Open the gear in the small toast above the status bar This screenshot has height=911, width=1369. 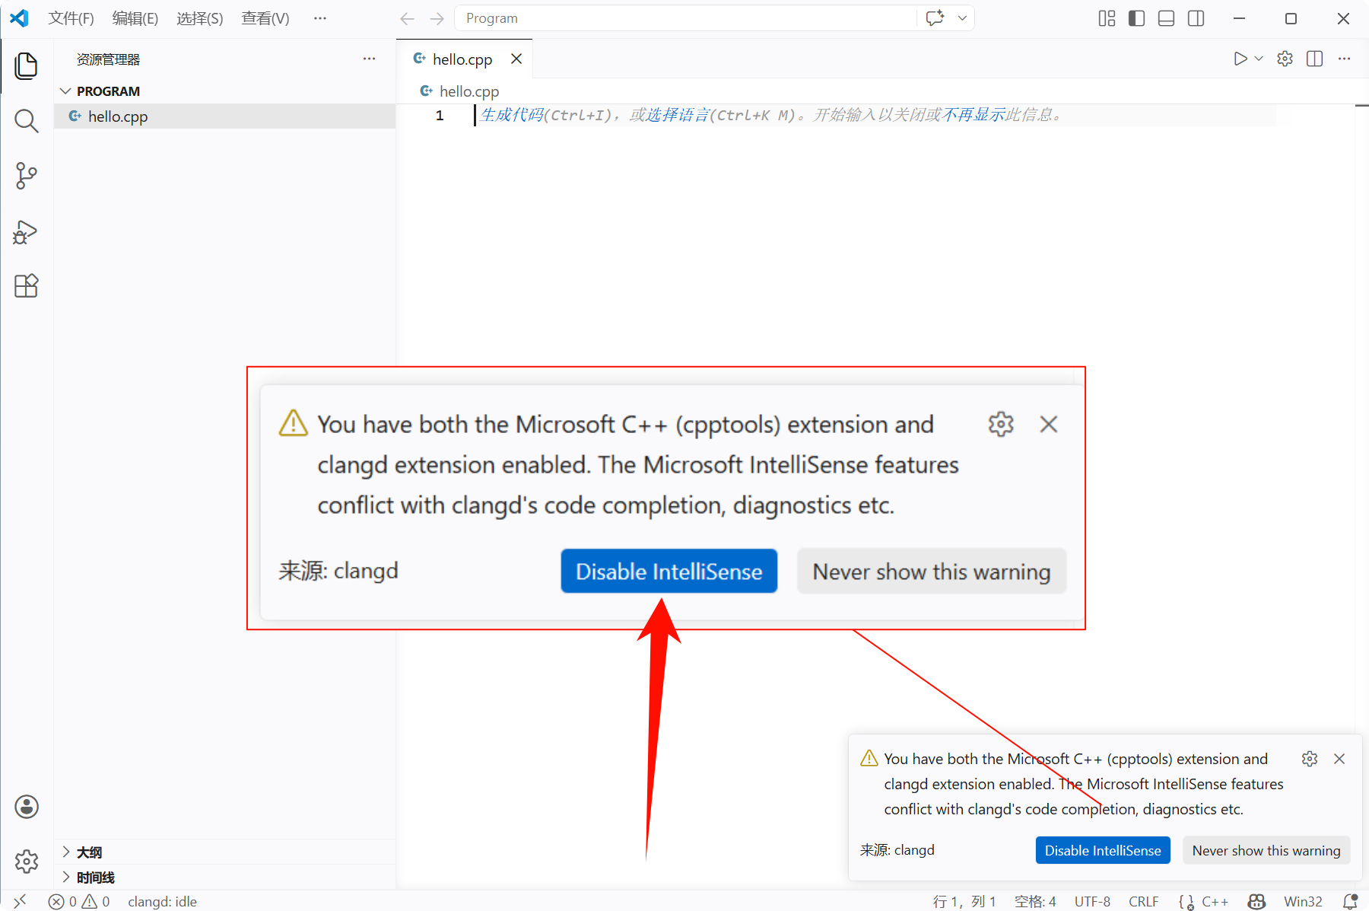point(1310,759)
